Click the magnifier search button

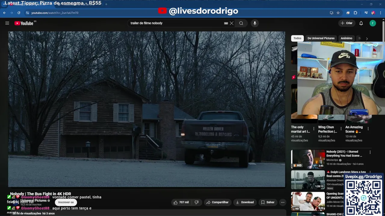(x=241, y=23)
